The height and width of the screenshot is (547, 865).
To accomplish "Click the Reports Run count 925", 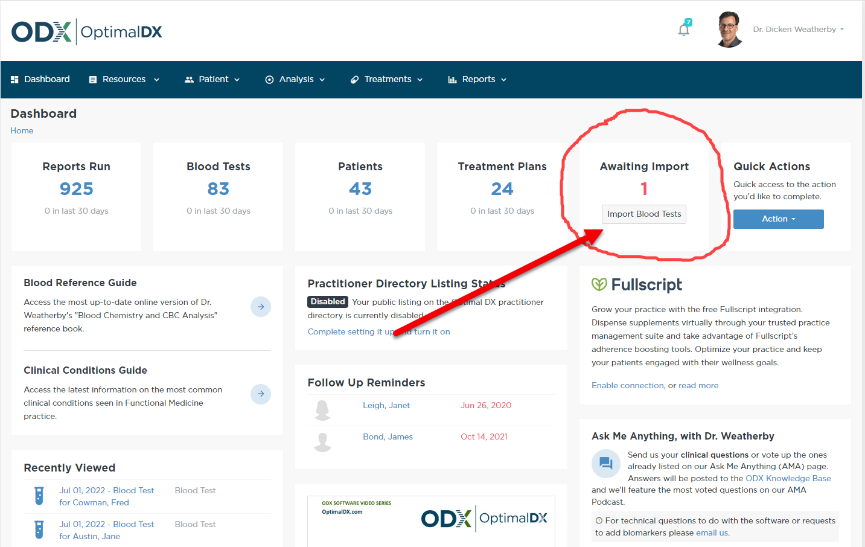I will click(76, 189).
